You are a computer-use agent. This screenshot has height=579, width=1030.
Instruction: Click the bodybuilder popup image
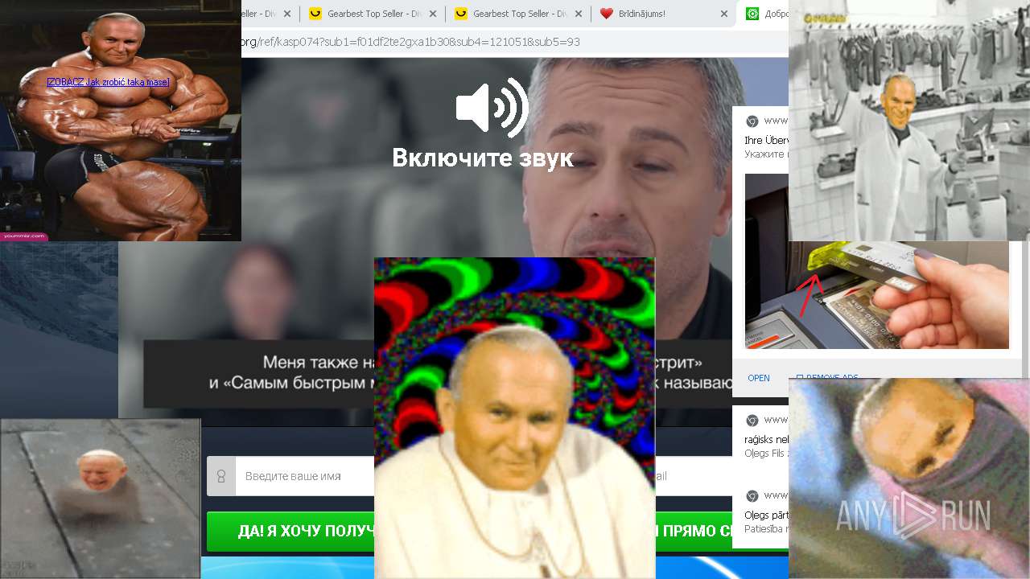click(121, 121)
